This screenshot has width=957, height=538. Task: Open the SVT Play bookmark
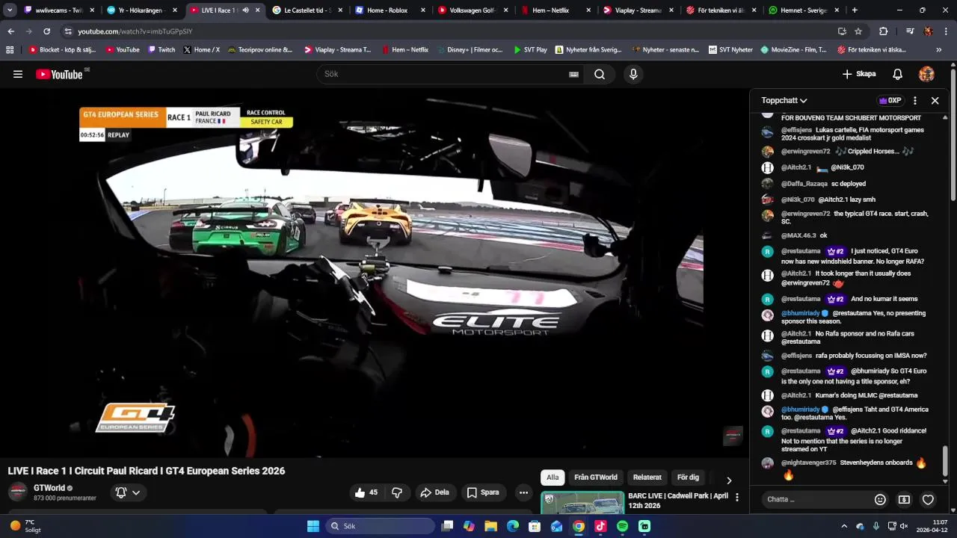(530, 50)
